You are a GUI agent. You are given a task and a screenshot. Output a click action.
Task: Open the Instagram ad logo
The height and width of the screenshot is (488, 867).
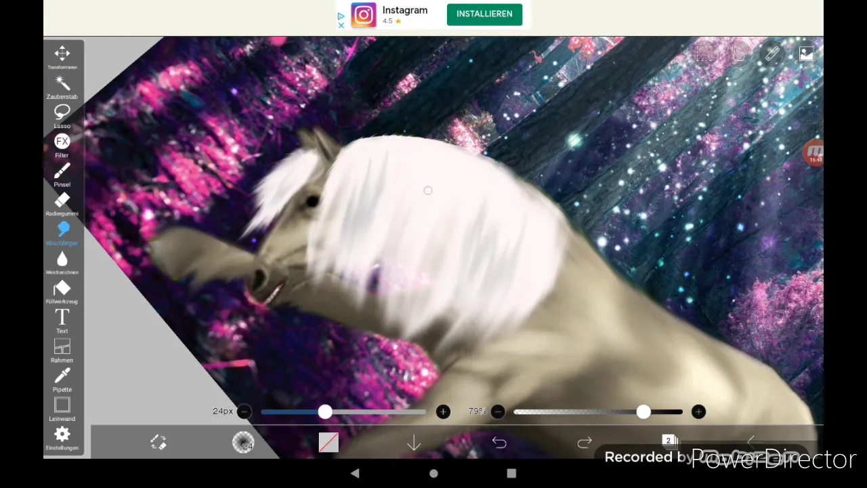[x=363, y=15]
